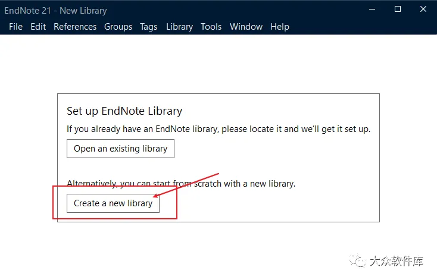Image resolution: width=437 pixels, height=280 pixels.
Task: Click the Set up EndNote Library heading
Action: pyautogui.click(x=124, y=111)
